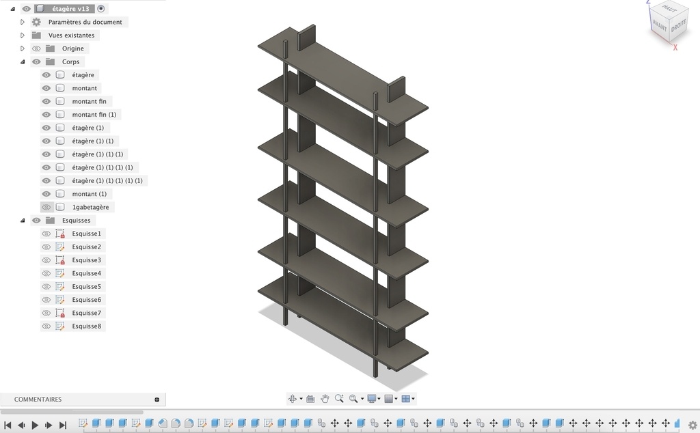Open the Viewports layout icon
The height and width of the screenshot is (433, 700).
(406, 399)
